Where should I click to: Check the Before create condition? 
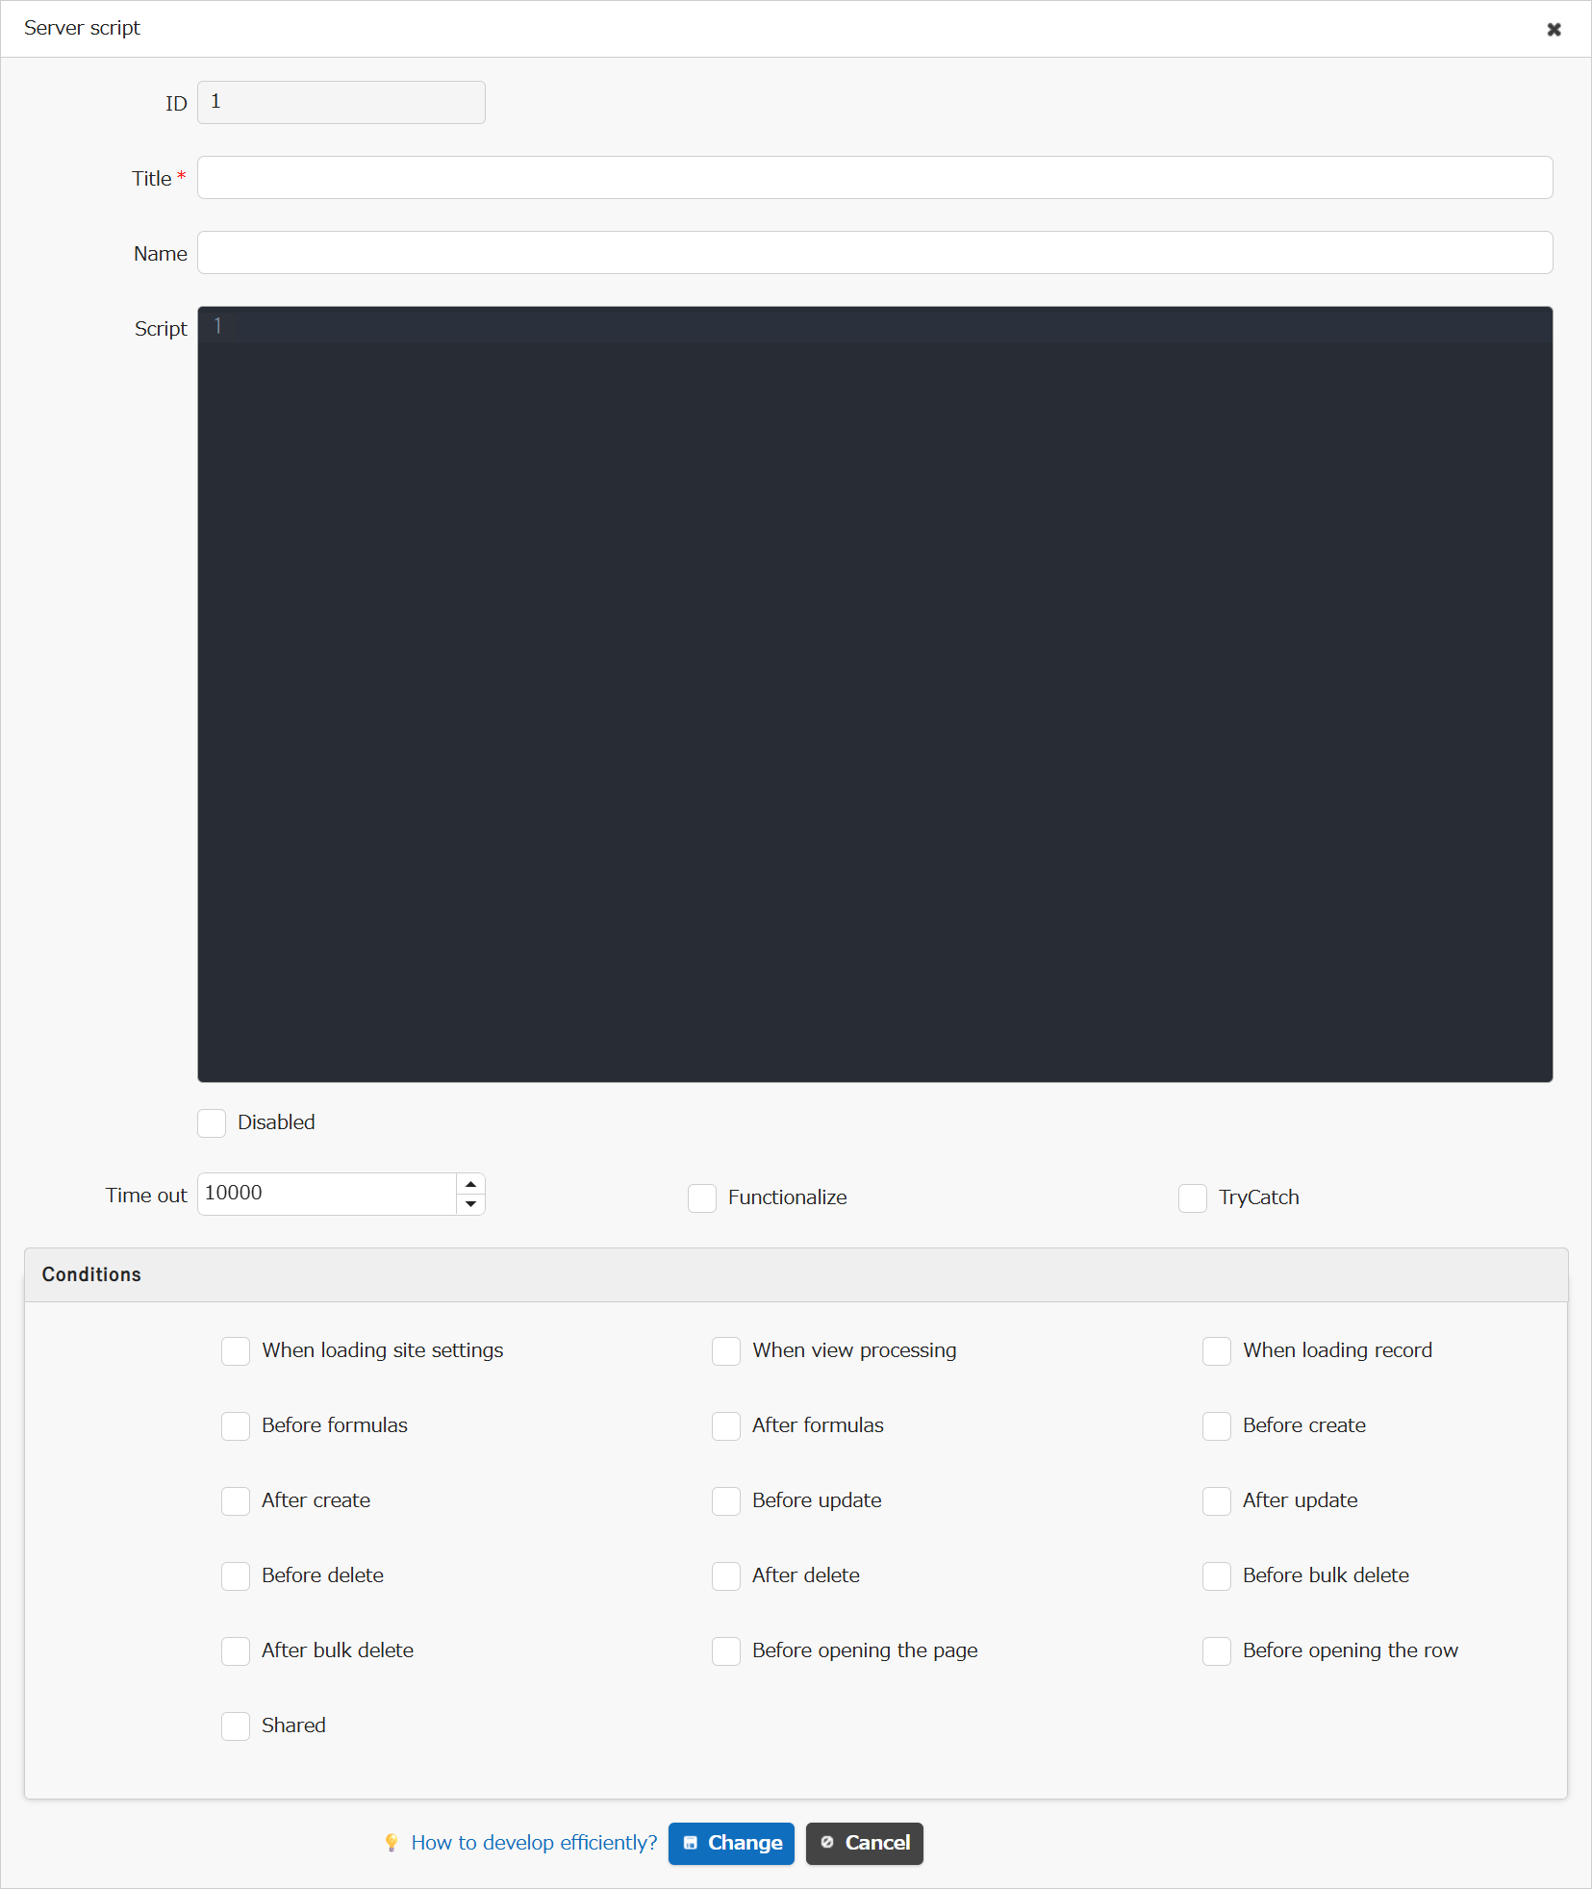coord(1217,1426)
